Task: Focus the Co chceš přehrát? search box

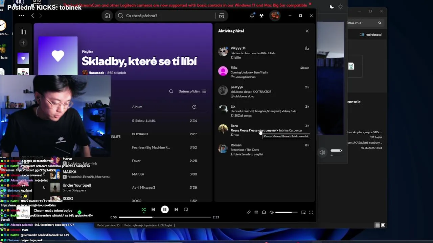Action: click(166, 16)
